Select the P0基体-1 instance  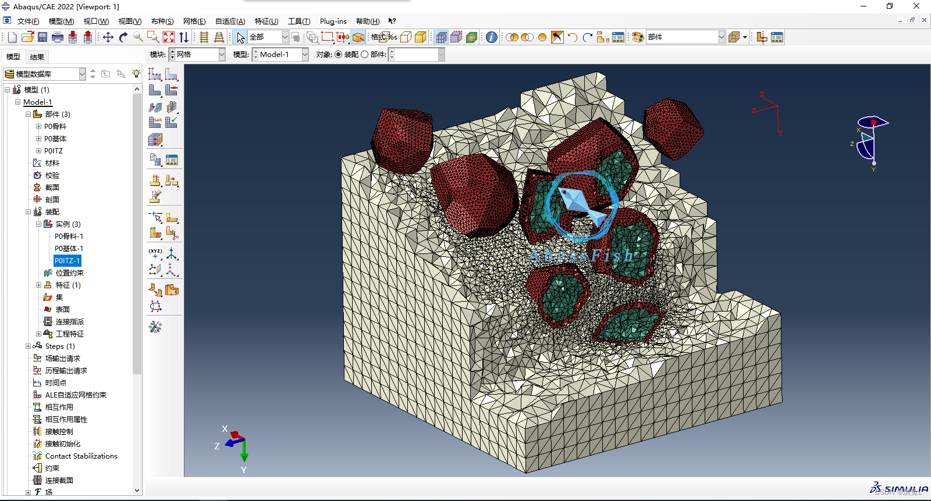click(69, 249)
